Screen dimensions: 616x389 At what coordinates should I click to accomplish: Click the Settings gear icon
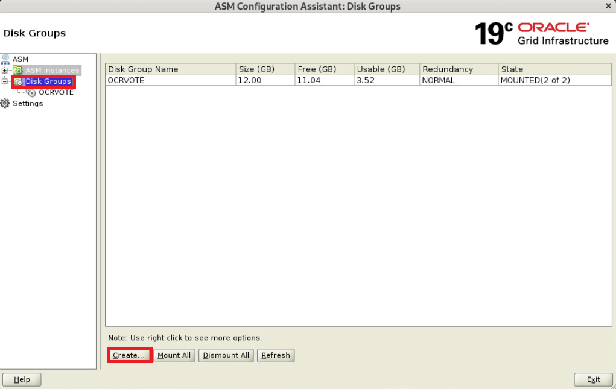[x=5, y=103]
